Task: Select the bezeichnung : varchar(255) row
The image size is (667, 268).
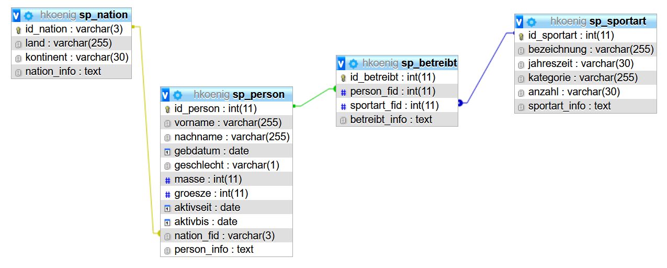Action: [x=586, y=50]
